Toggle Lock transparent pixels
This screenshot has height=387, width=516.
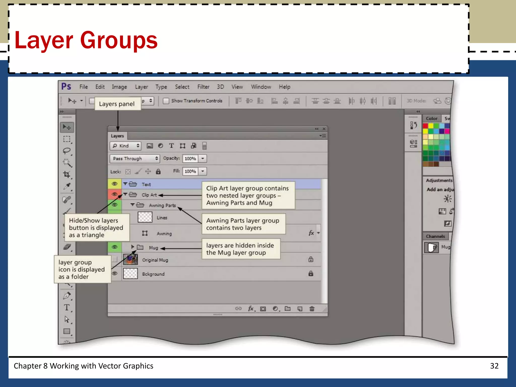(x=128, y=172)
